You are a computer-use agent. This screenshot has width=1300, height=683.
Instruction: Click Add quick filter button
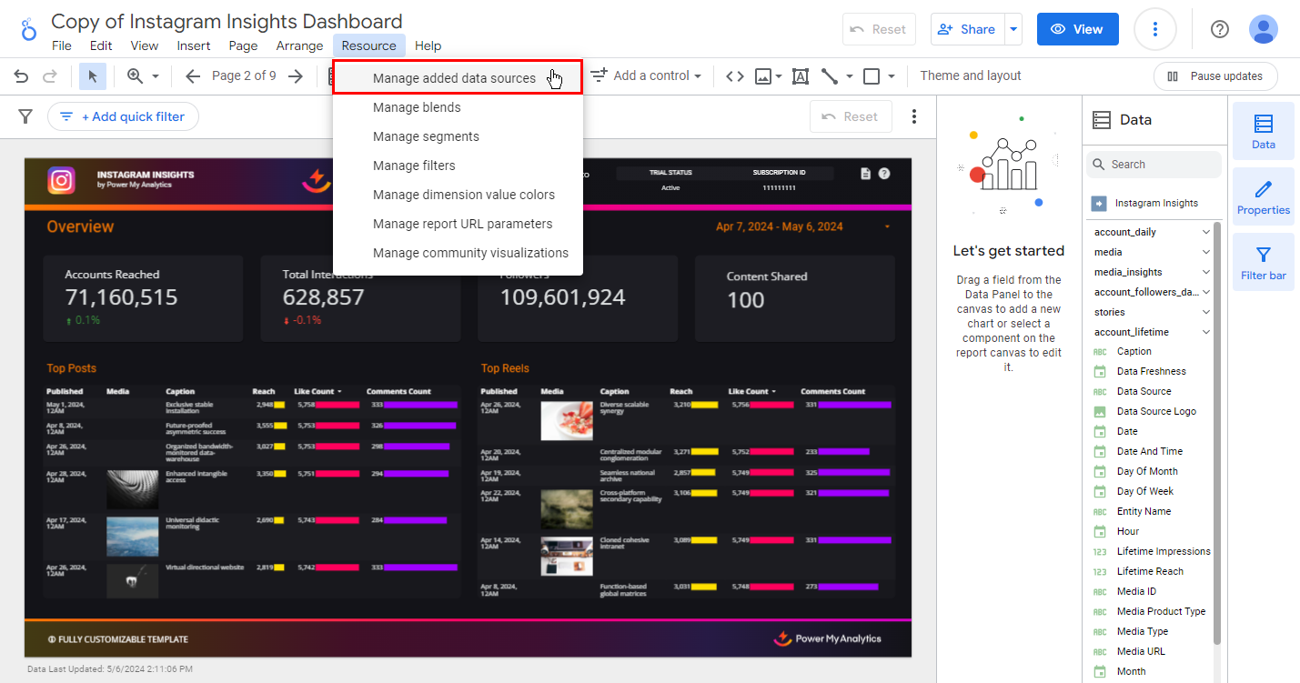(123, 116)
